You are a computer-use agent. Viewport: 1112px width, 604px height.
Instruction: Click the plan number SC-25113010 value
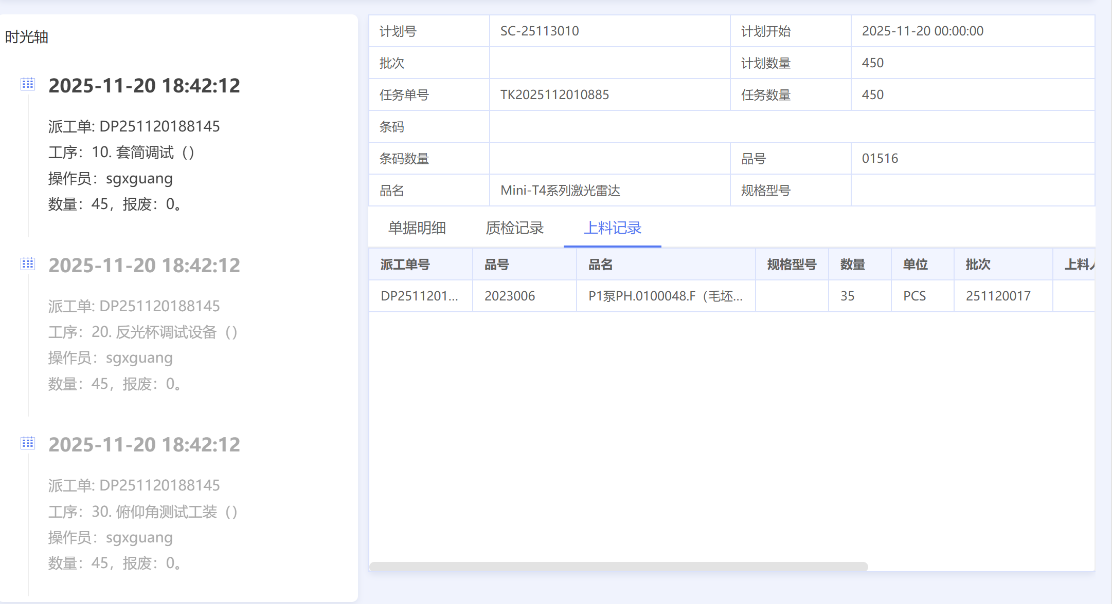(x=540, y=31)
